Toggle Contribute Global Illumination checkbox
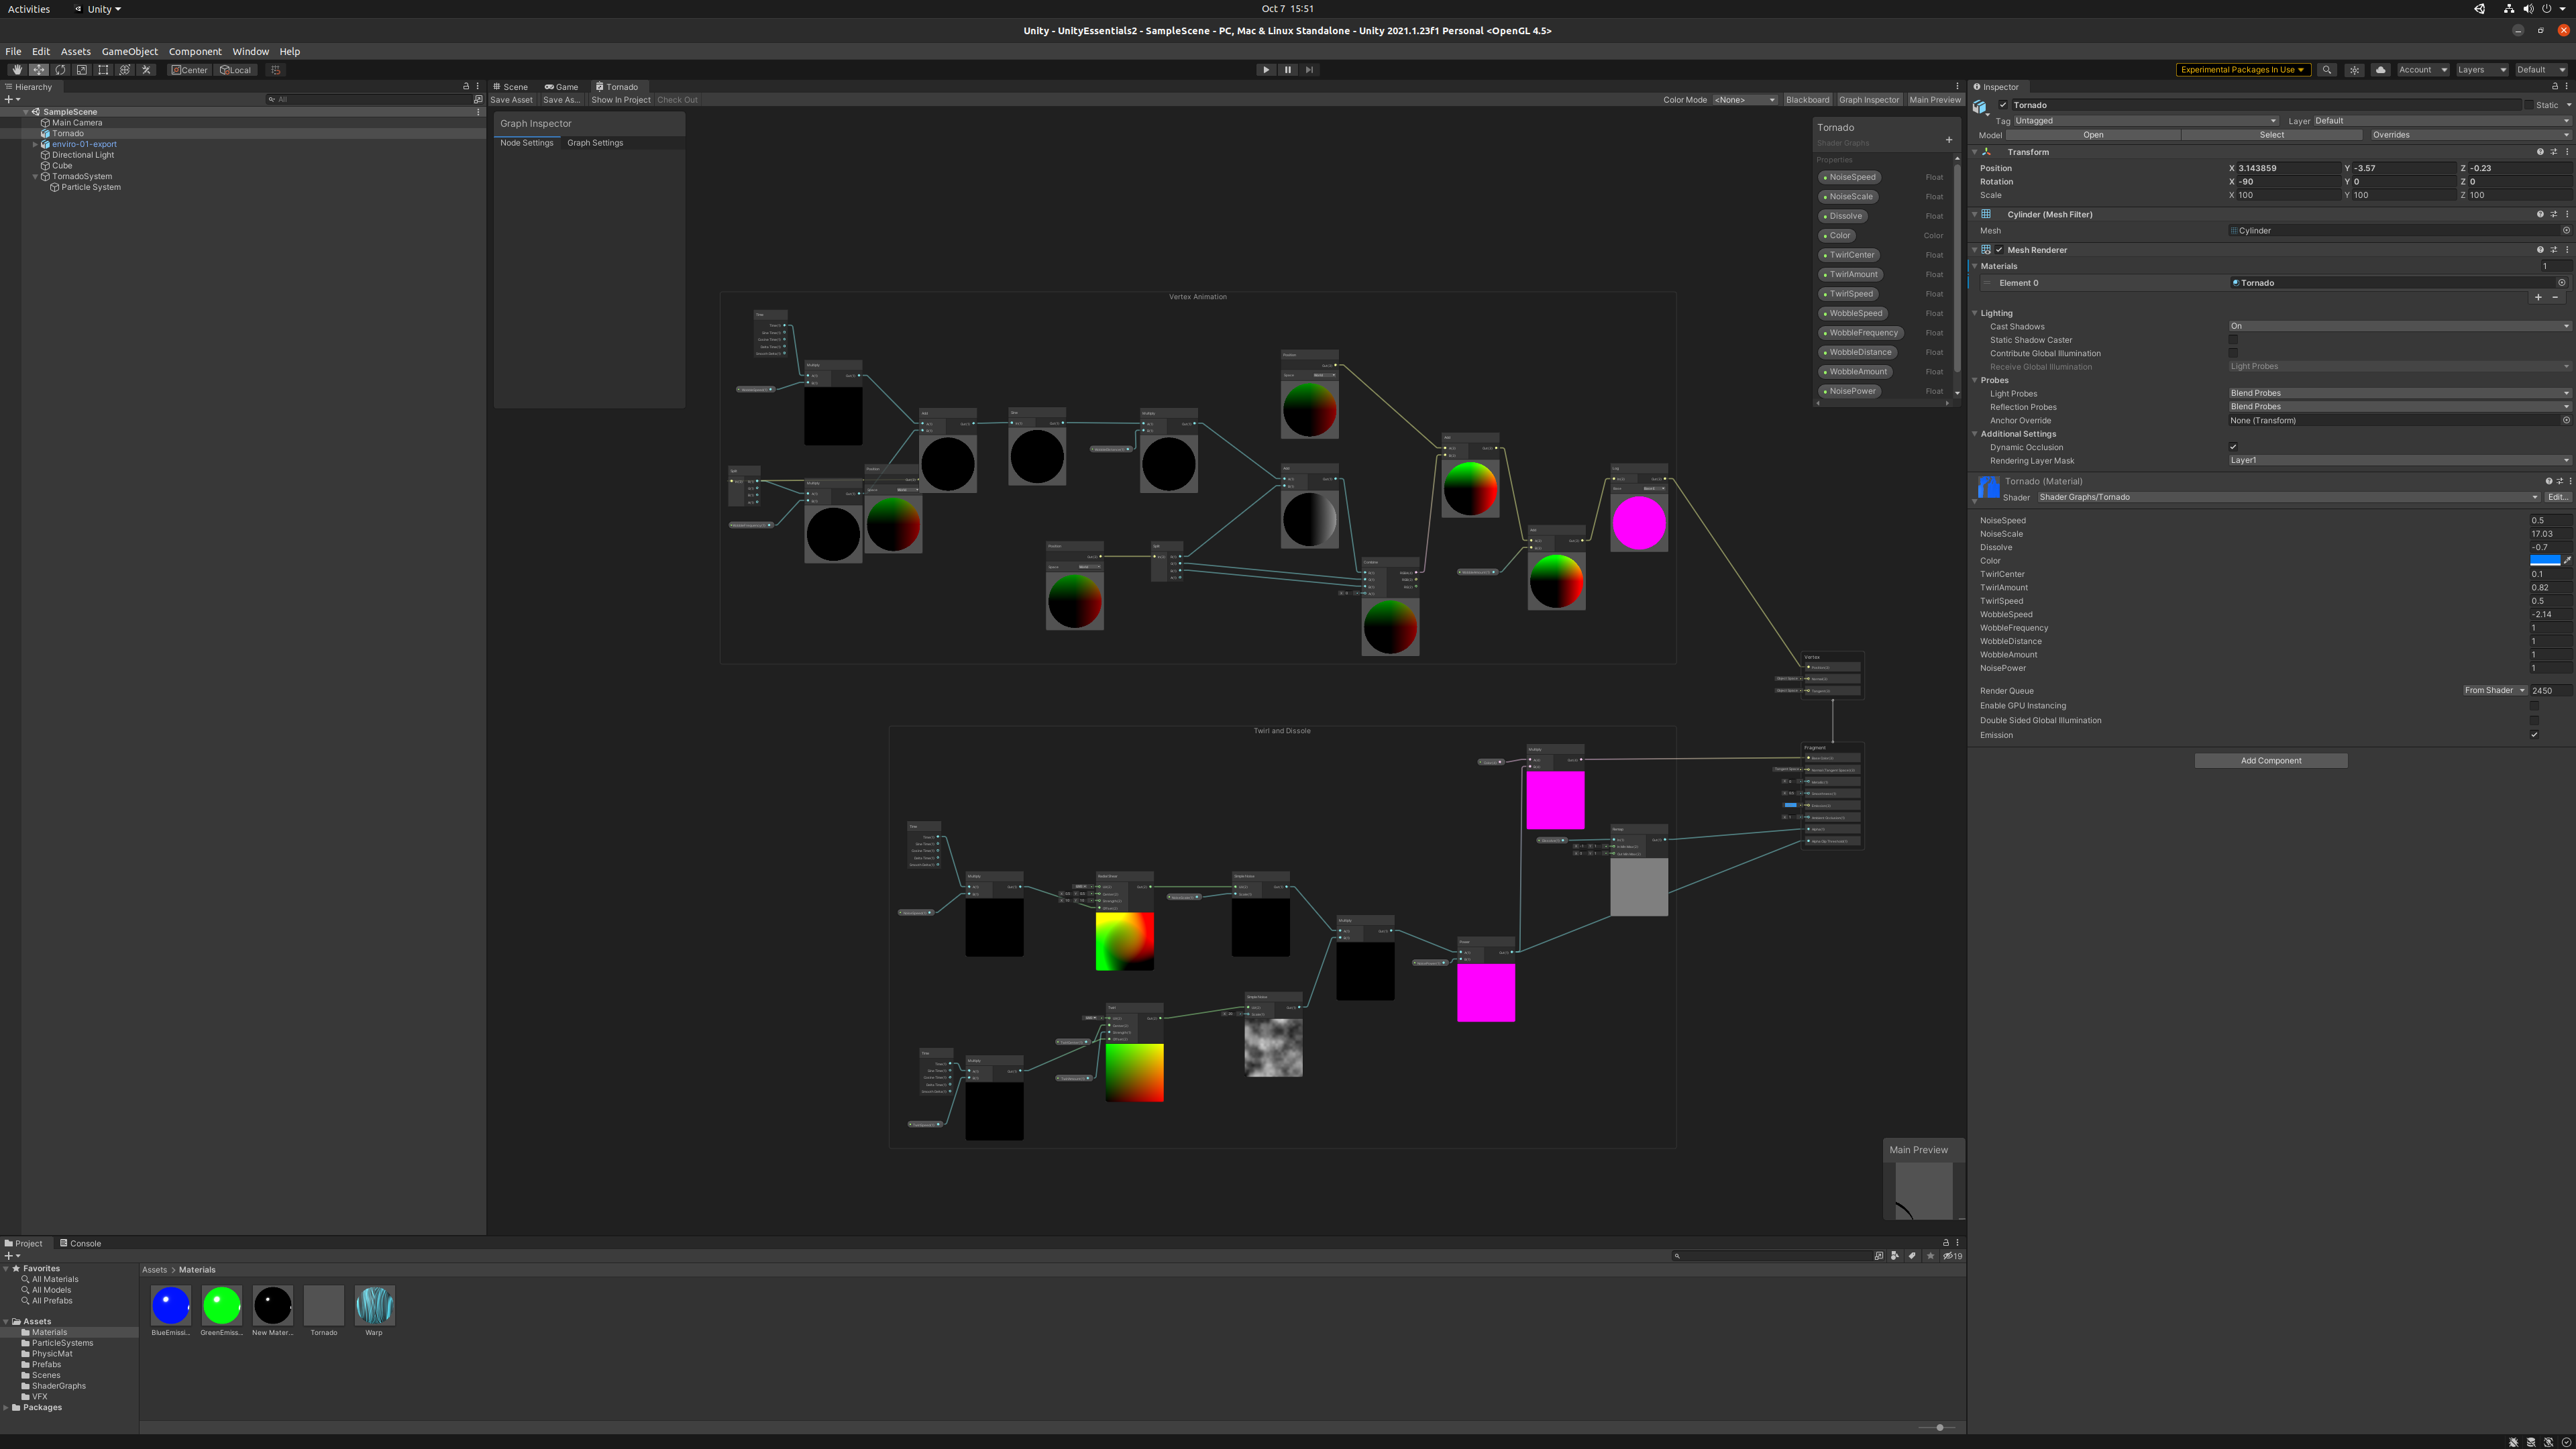 pos(2233,354)
